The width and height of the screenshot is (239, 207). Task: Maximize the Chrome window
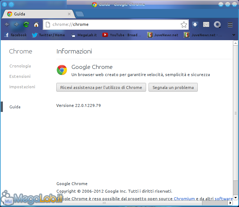pyautogui.click(x=228, y=4)
